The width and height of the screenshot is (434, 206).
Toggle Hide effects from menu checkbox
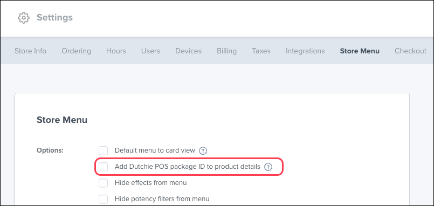[x=103, y=183]
